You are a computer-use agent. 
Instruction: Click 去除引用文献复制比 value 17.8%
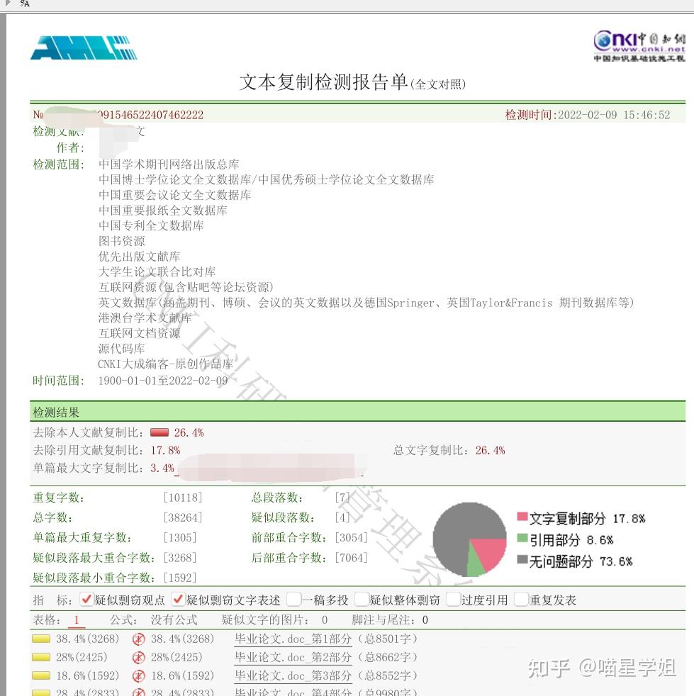tap(165, 451)
